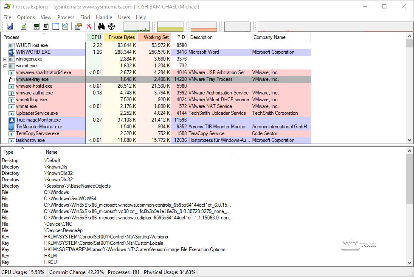The image size is (414, 277).
Task: Open the Options menu
Action: tap(26, 17)
